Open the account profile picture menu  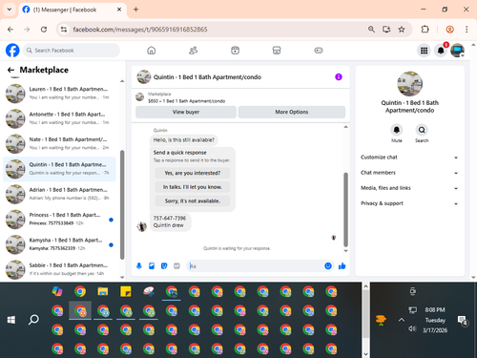[457, 51]
